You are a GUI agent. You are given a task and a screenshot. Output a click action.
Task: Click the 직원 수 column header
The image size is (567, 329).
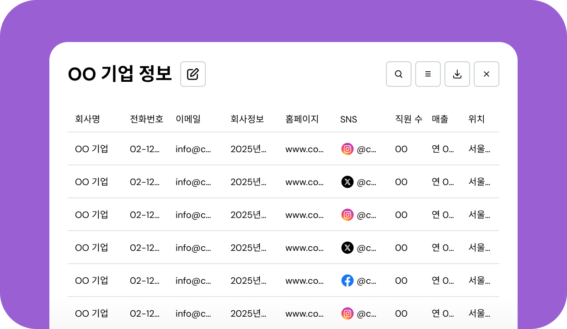point(409,119)
